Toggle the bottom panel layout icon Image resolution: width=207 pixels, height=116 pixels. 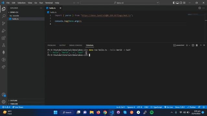pos(178,3)
